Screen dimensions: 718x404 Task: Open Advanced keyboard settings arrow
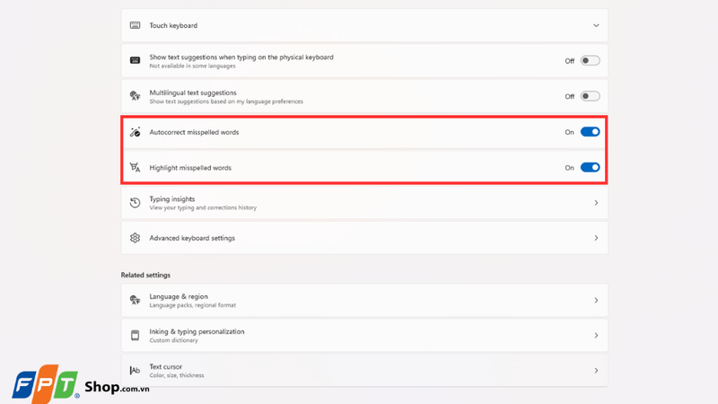click(596, 238)
